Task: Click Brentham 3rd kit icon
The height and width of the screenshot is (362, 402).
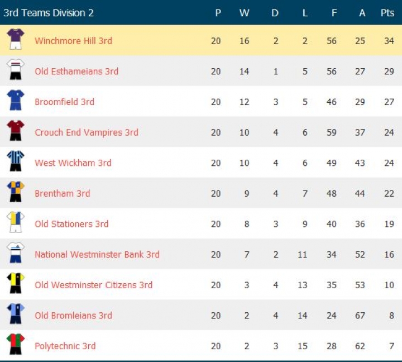Action: pyautogui.click(x=16, y=192)
